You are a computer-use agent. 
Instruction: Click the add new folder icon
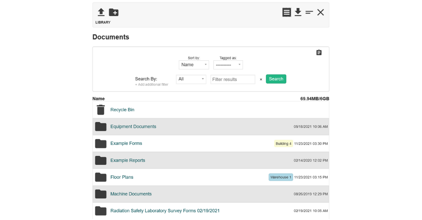click(x=114, y=12)
